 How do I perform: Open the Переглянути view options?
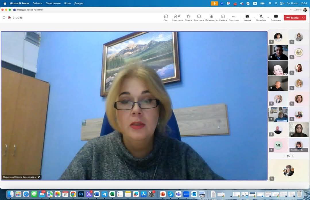pos(211,18)
